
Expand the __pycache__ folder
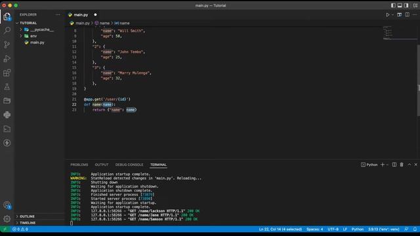click(x=21, y=29)
